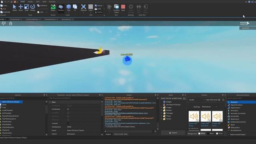Open Game Settings
The width and height of the screenshot is (256, 144).
(x=131, y=8)
